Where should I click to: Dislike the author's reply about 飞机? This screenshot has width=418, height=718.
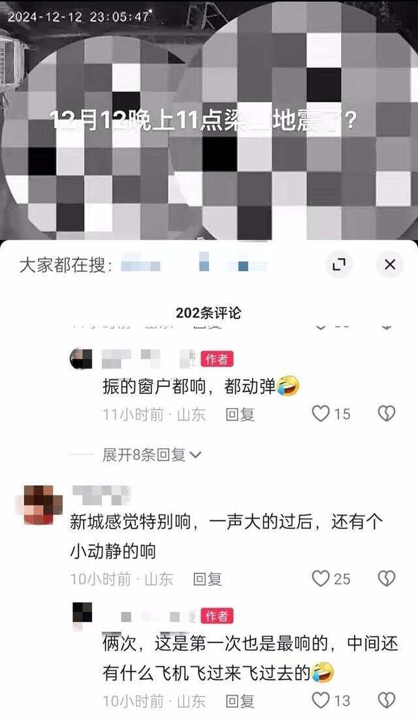(387, 700)
